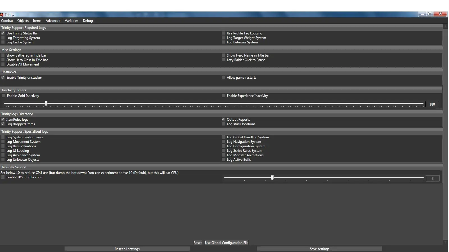Click the vertical scrollbar down arrow
Screen dimensions: 449x252
click(445, 242)
